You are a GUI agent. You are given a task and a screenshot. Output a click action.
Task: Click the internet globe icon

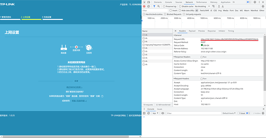(x=89, y=48)
